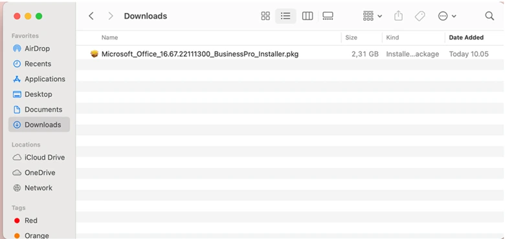Image resolution: width=505 pixels, height=239 pixels.
Task: Switch to gallery view
Action: tap(328, 16)
